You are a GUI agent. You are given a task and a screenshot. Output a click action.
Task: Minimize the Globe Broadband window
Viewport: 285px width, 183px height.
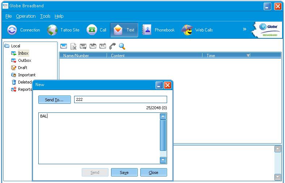(x=267, y=7)
